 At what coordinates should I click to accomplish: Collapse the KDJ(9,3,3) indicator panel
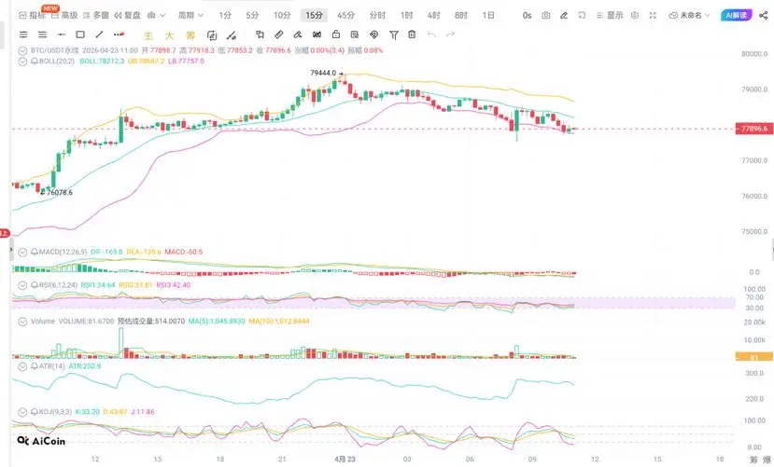tap(22, 412)
